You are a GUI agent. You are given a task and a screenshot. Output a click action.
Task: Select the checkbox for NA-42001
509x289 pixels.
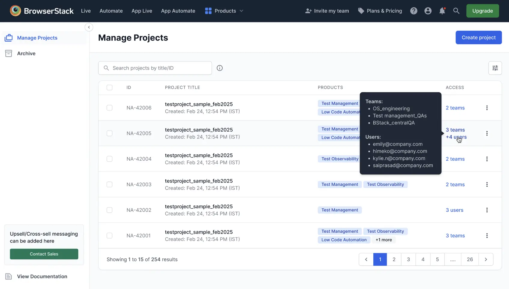tap(110, 236)
